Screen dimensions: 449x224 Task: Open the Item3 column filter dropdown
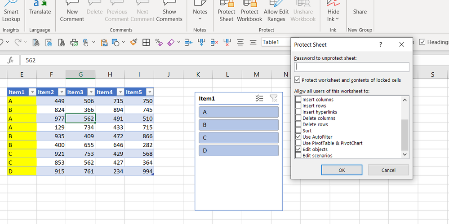coord(91,92)
